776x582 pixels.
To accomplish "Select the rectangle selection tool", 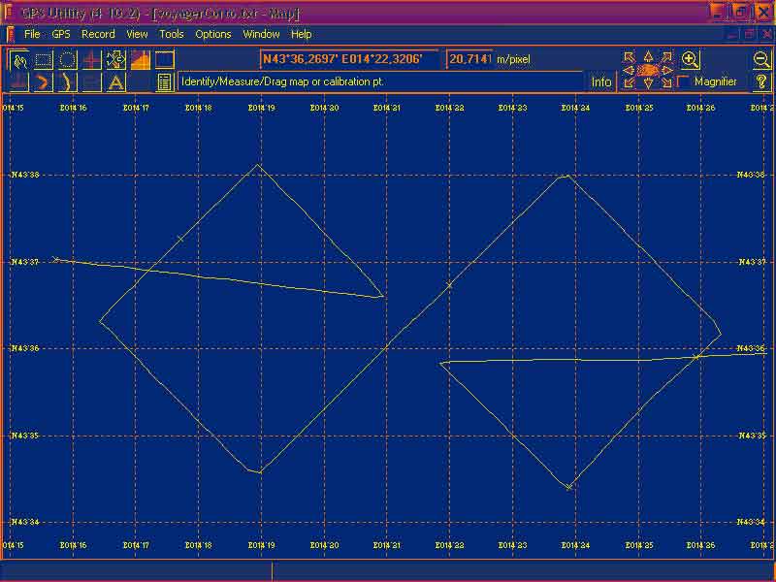I will (x=43, y=60).
